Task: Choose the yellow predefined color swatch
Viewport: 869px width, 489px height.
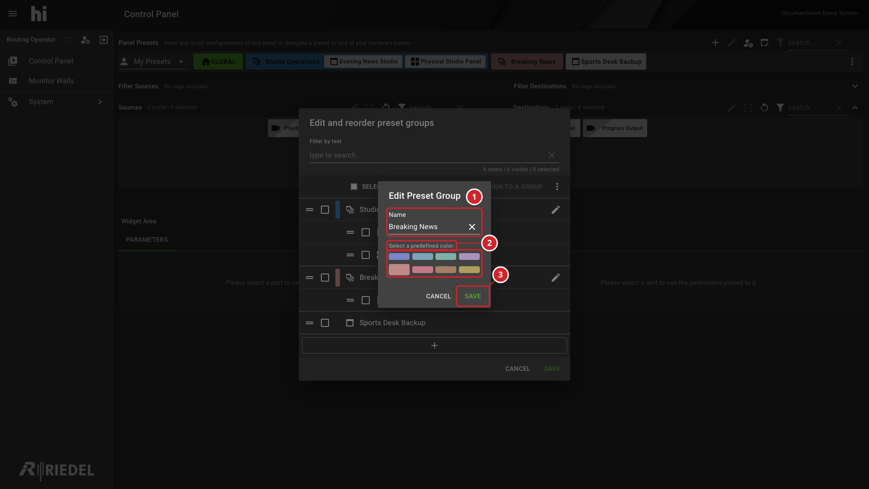Action: point(469,270)
